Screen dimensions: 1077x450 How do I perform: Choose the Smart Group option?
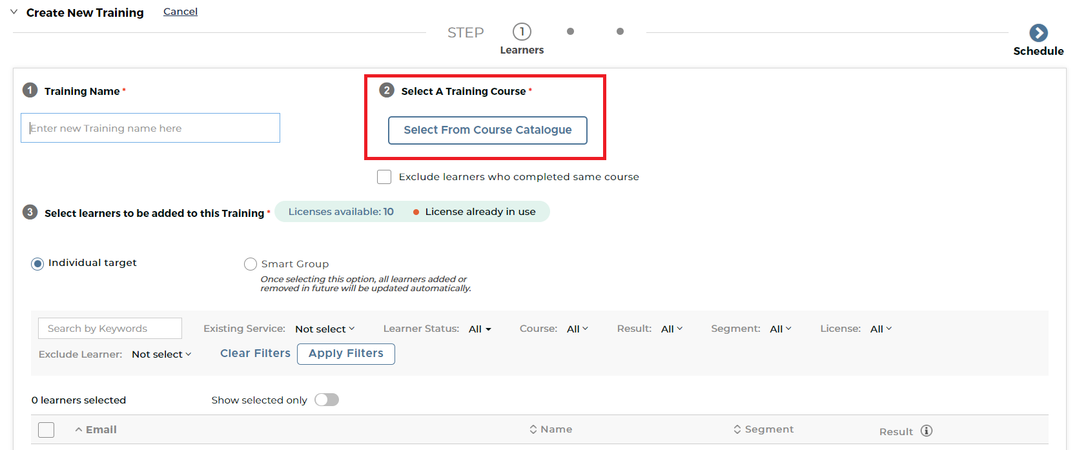point(251,263)
